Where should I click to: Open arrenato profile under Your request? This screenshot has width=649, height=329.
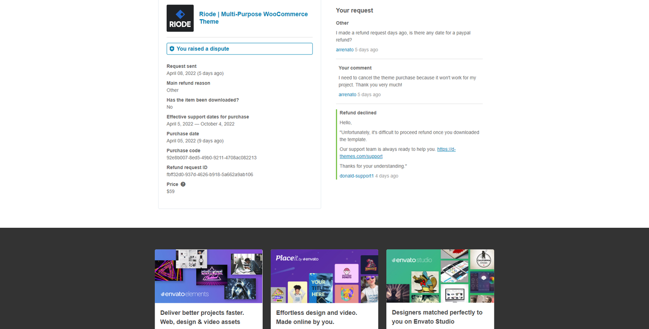coord(345,50)
